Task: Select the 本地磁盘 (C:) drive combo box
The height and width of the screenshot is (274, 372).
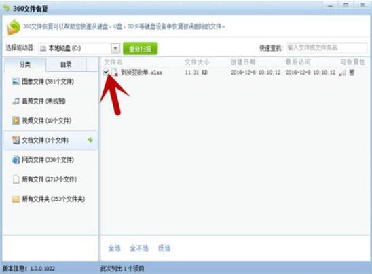Action: coord(79,48)
